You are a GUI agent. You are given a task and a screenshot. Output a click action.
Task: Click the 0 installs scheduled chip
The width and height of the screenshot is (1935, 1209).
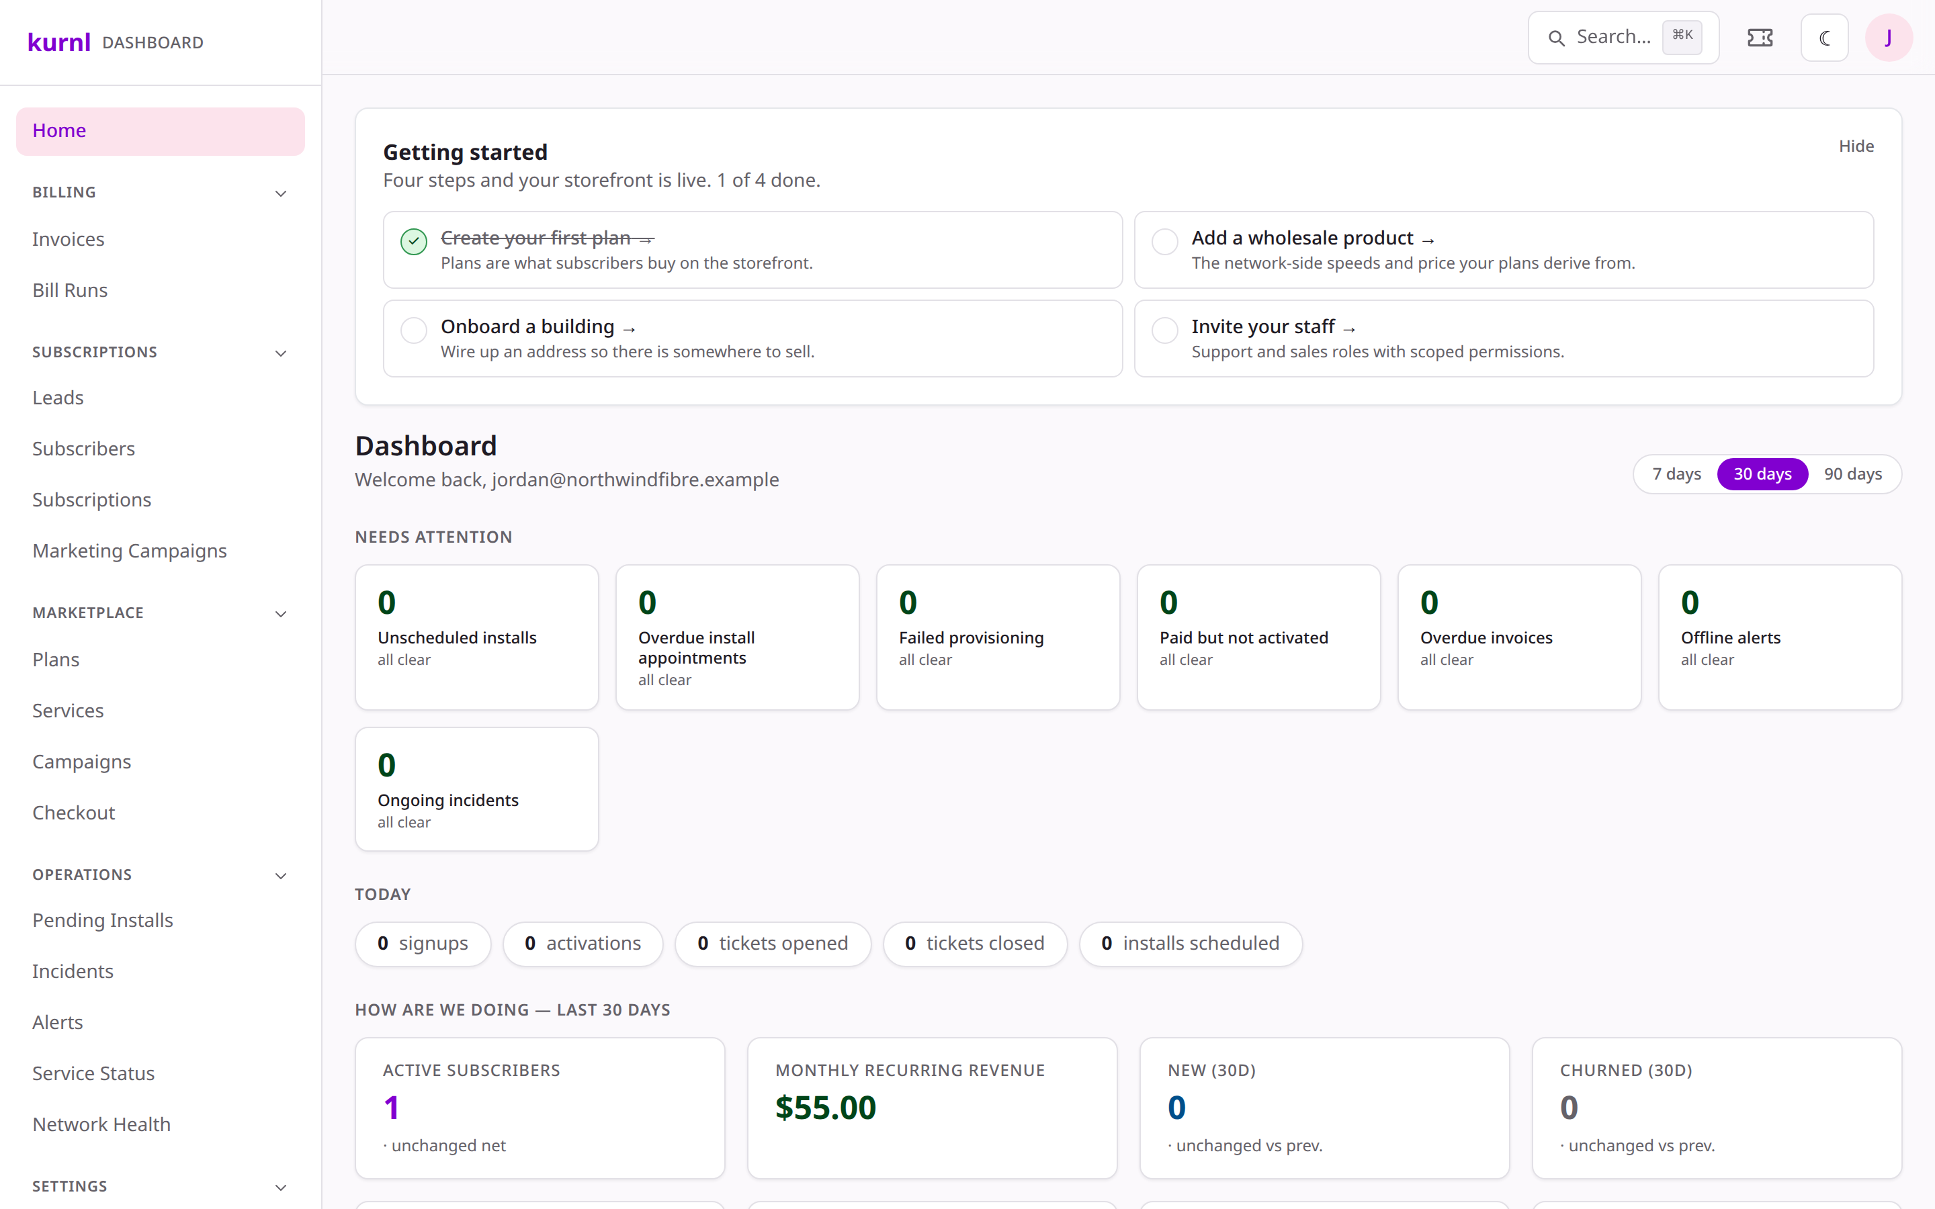click(x=1191, y=944)
